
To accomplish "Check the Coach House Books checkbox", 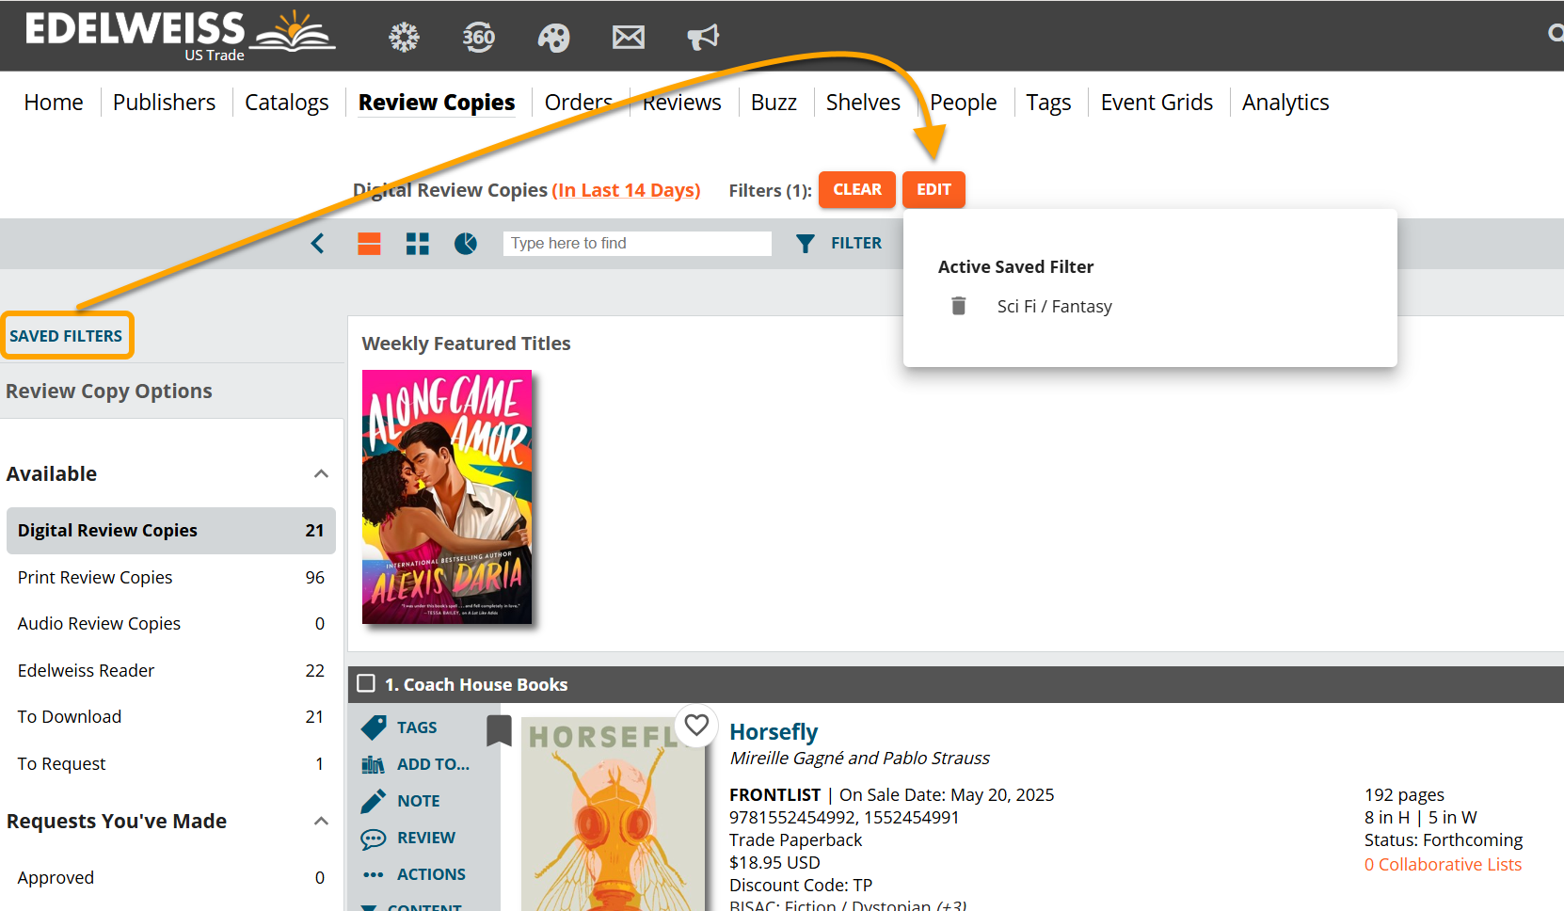I will (x=367, y=684).
